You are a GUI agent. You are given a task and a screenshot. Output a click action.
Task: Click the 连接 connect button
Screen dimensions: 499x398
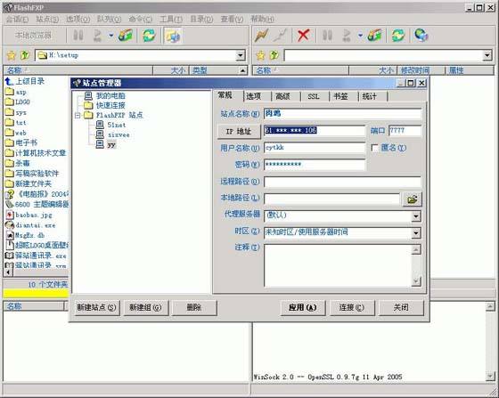(352, 307)
